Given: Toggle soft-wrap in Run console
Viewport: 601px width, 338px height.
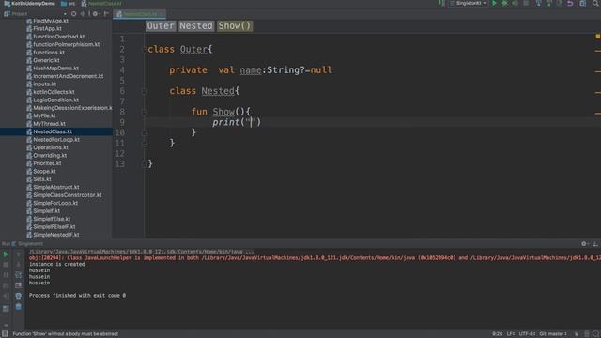Looking at the screenshot, I should click(x=18, y=275).
